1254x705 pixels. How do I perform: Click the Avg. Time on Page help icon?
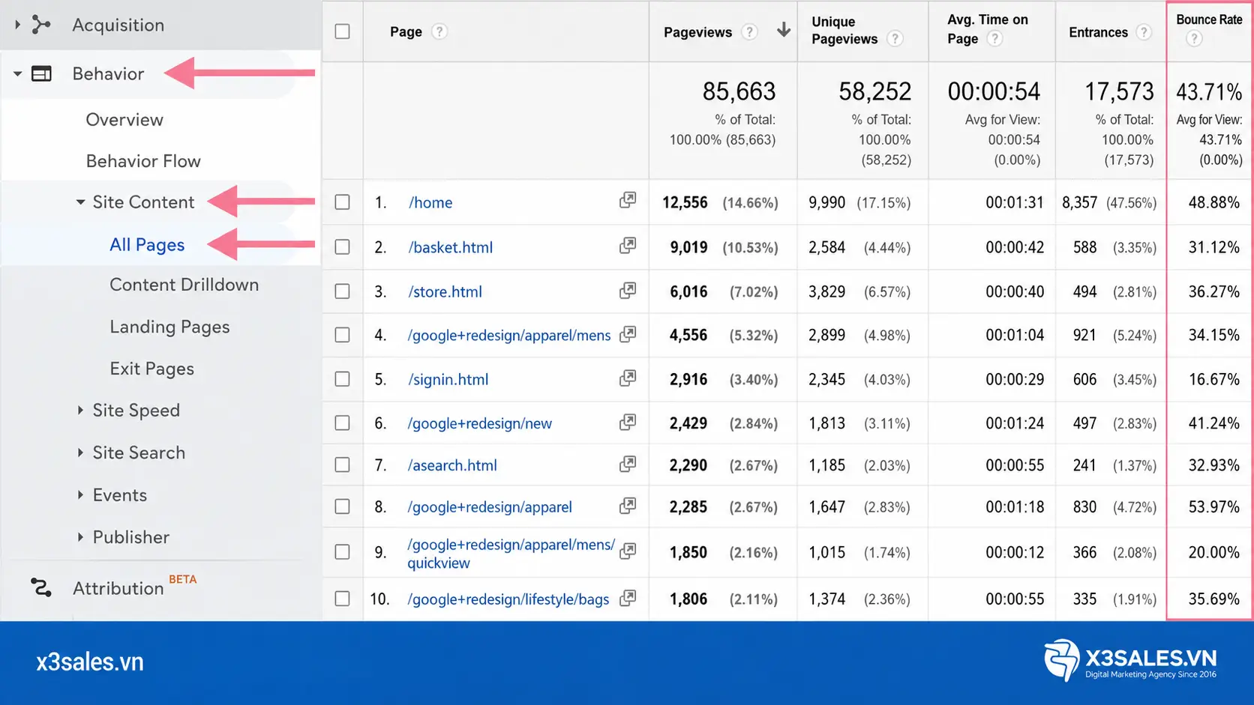(x=994, y=38)
